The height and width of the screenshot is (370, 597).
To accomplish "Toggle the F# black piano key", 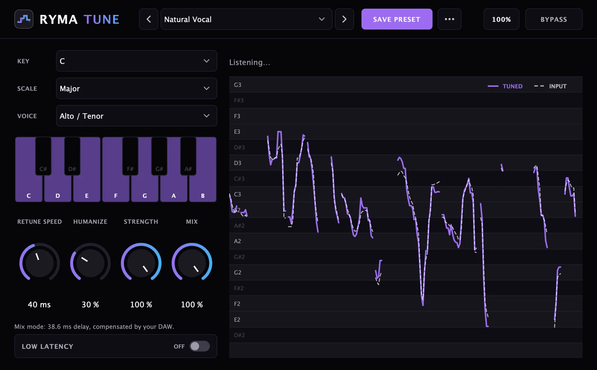I will pos(130,157).
